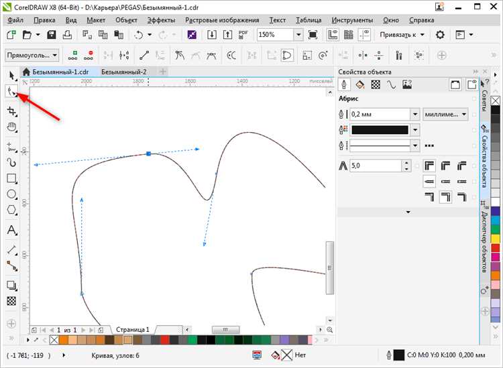503x368 pixels.
Task: Activate the Text tool
Action: [x=11, y=230]
